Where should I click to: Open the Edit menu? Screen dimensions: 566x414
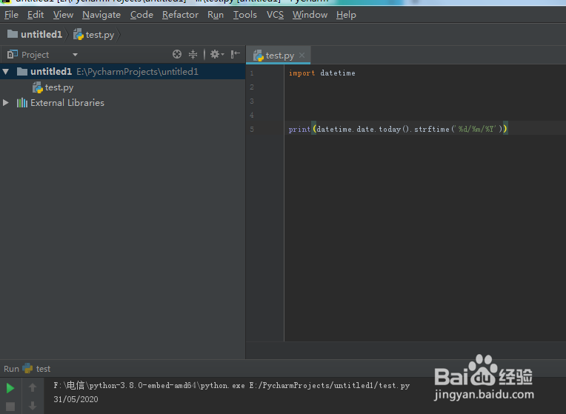click(x=36, y=15)
